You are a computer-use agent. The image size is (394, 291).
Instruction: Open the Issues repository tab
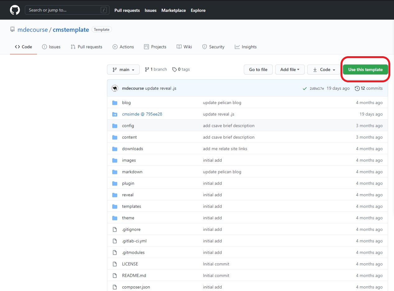point(51,47)
